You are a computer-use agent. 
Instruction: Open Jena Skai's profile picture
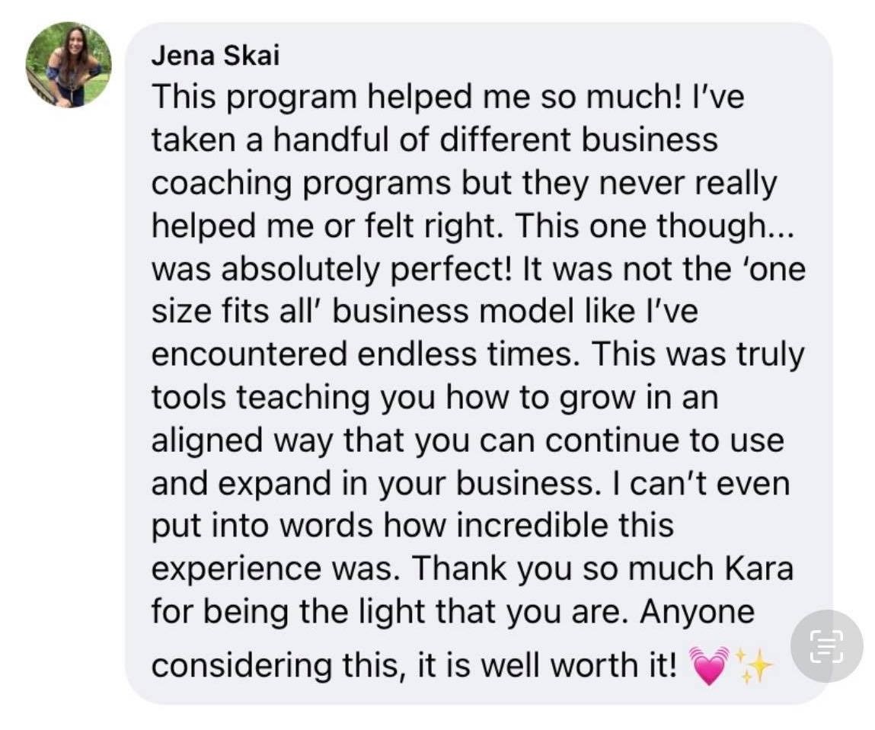[69, 65]
